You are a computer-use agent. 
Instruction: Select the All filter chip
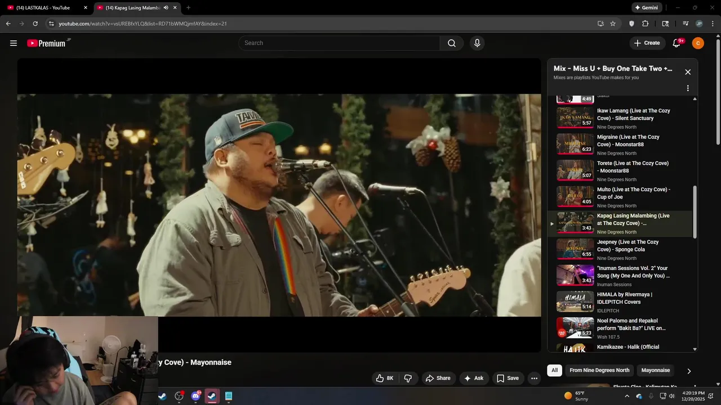pos(555,370)
